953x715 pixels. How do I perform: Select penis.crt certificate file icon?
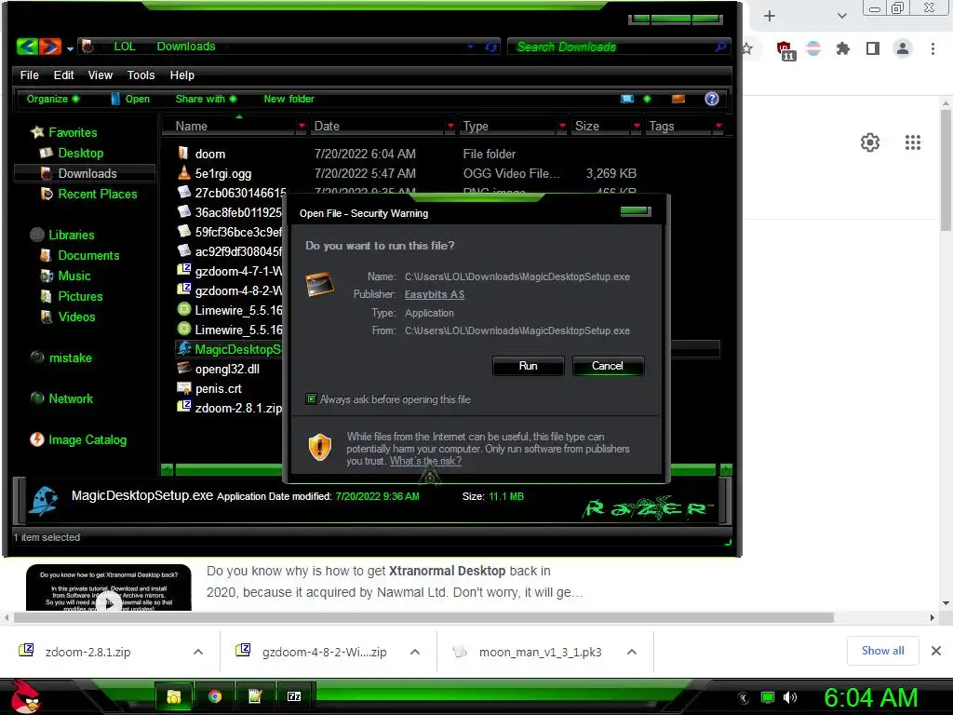pos(183,388)
